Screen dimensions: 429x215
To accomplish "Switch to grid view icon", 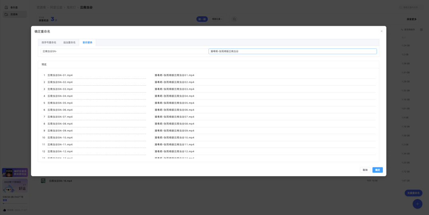I will (x=421, y=29).
